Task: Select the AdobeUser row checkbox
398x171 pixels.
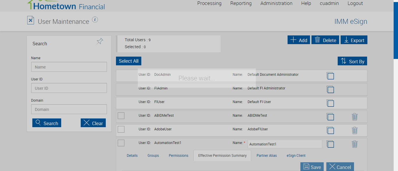Action: coord(121,129)
